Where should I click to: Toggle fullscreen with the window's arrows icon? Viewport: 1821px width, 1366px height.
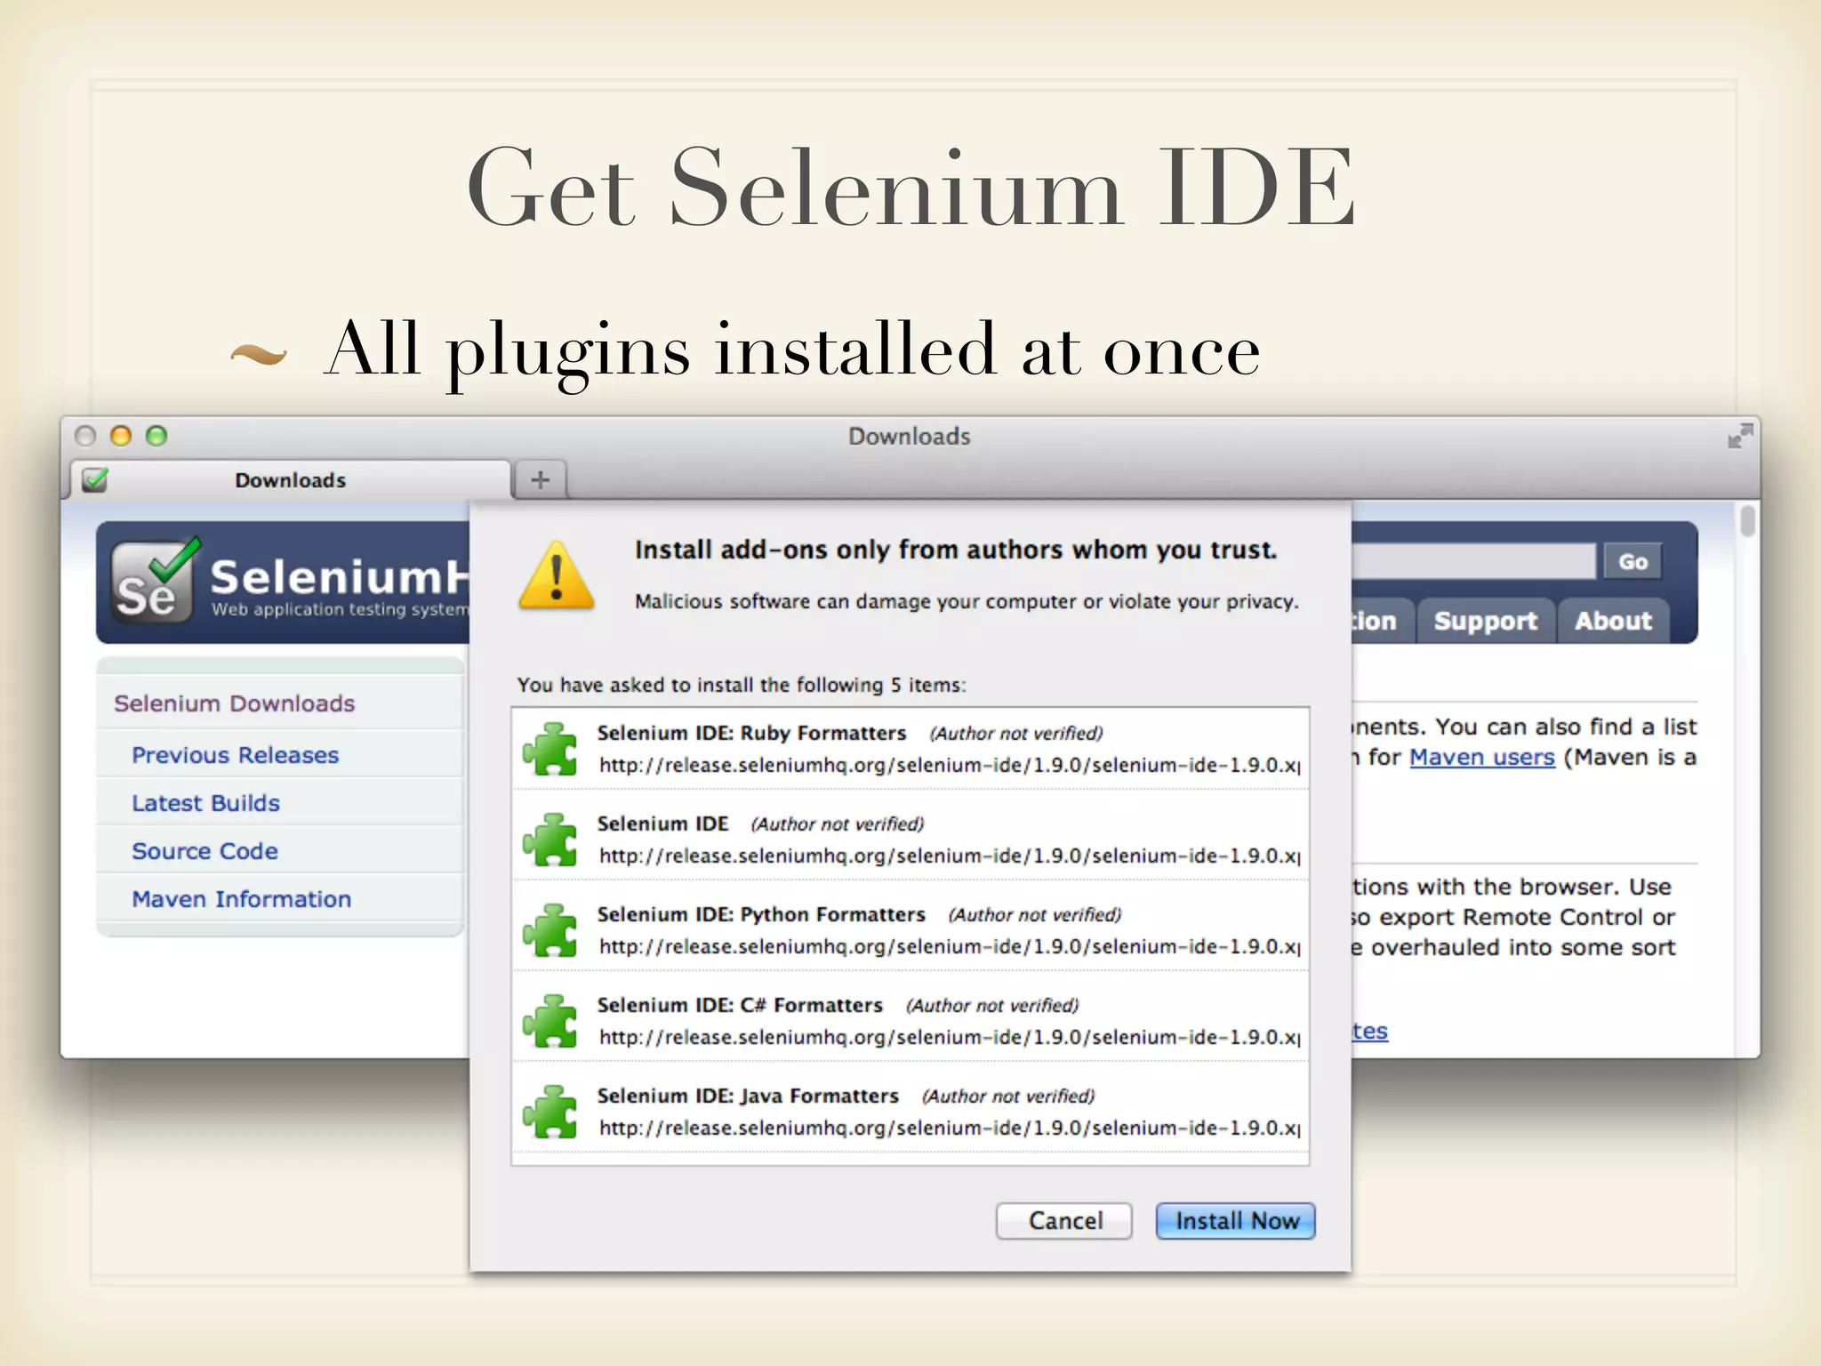[1740, 436]
